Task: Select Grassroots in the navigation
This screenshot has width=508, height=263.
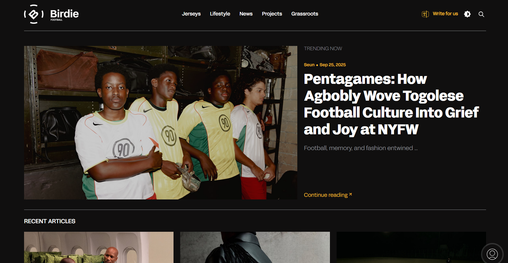Action: 305,14
